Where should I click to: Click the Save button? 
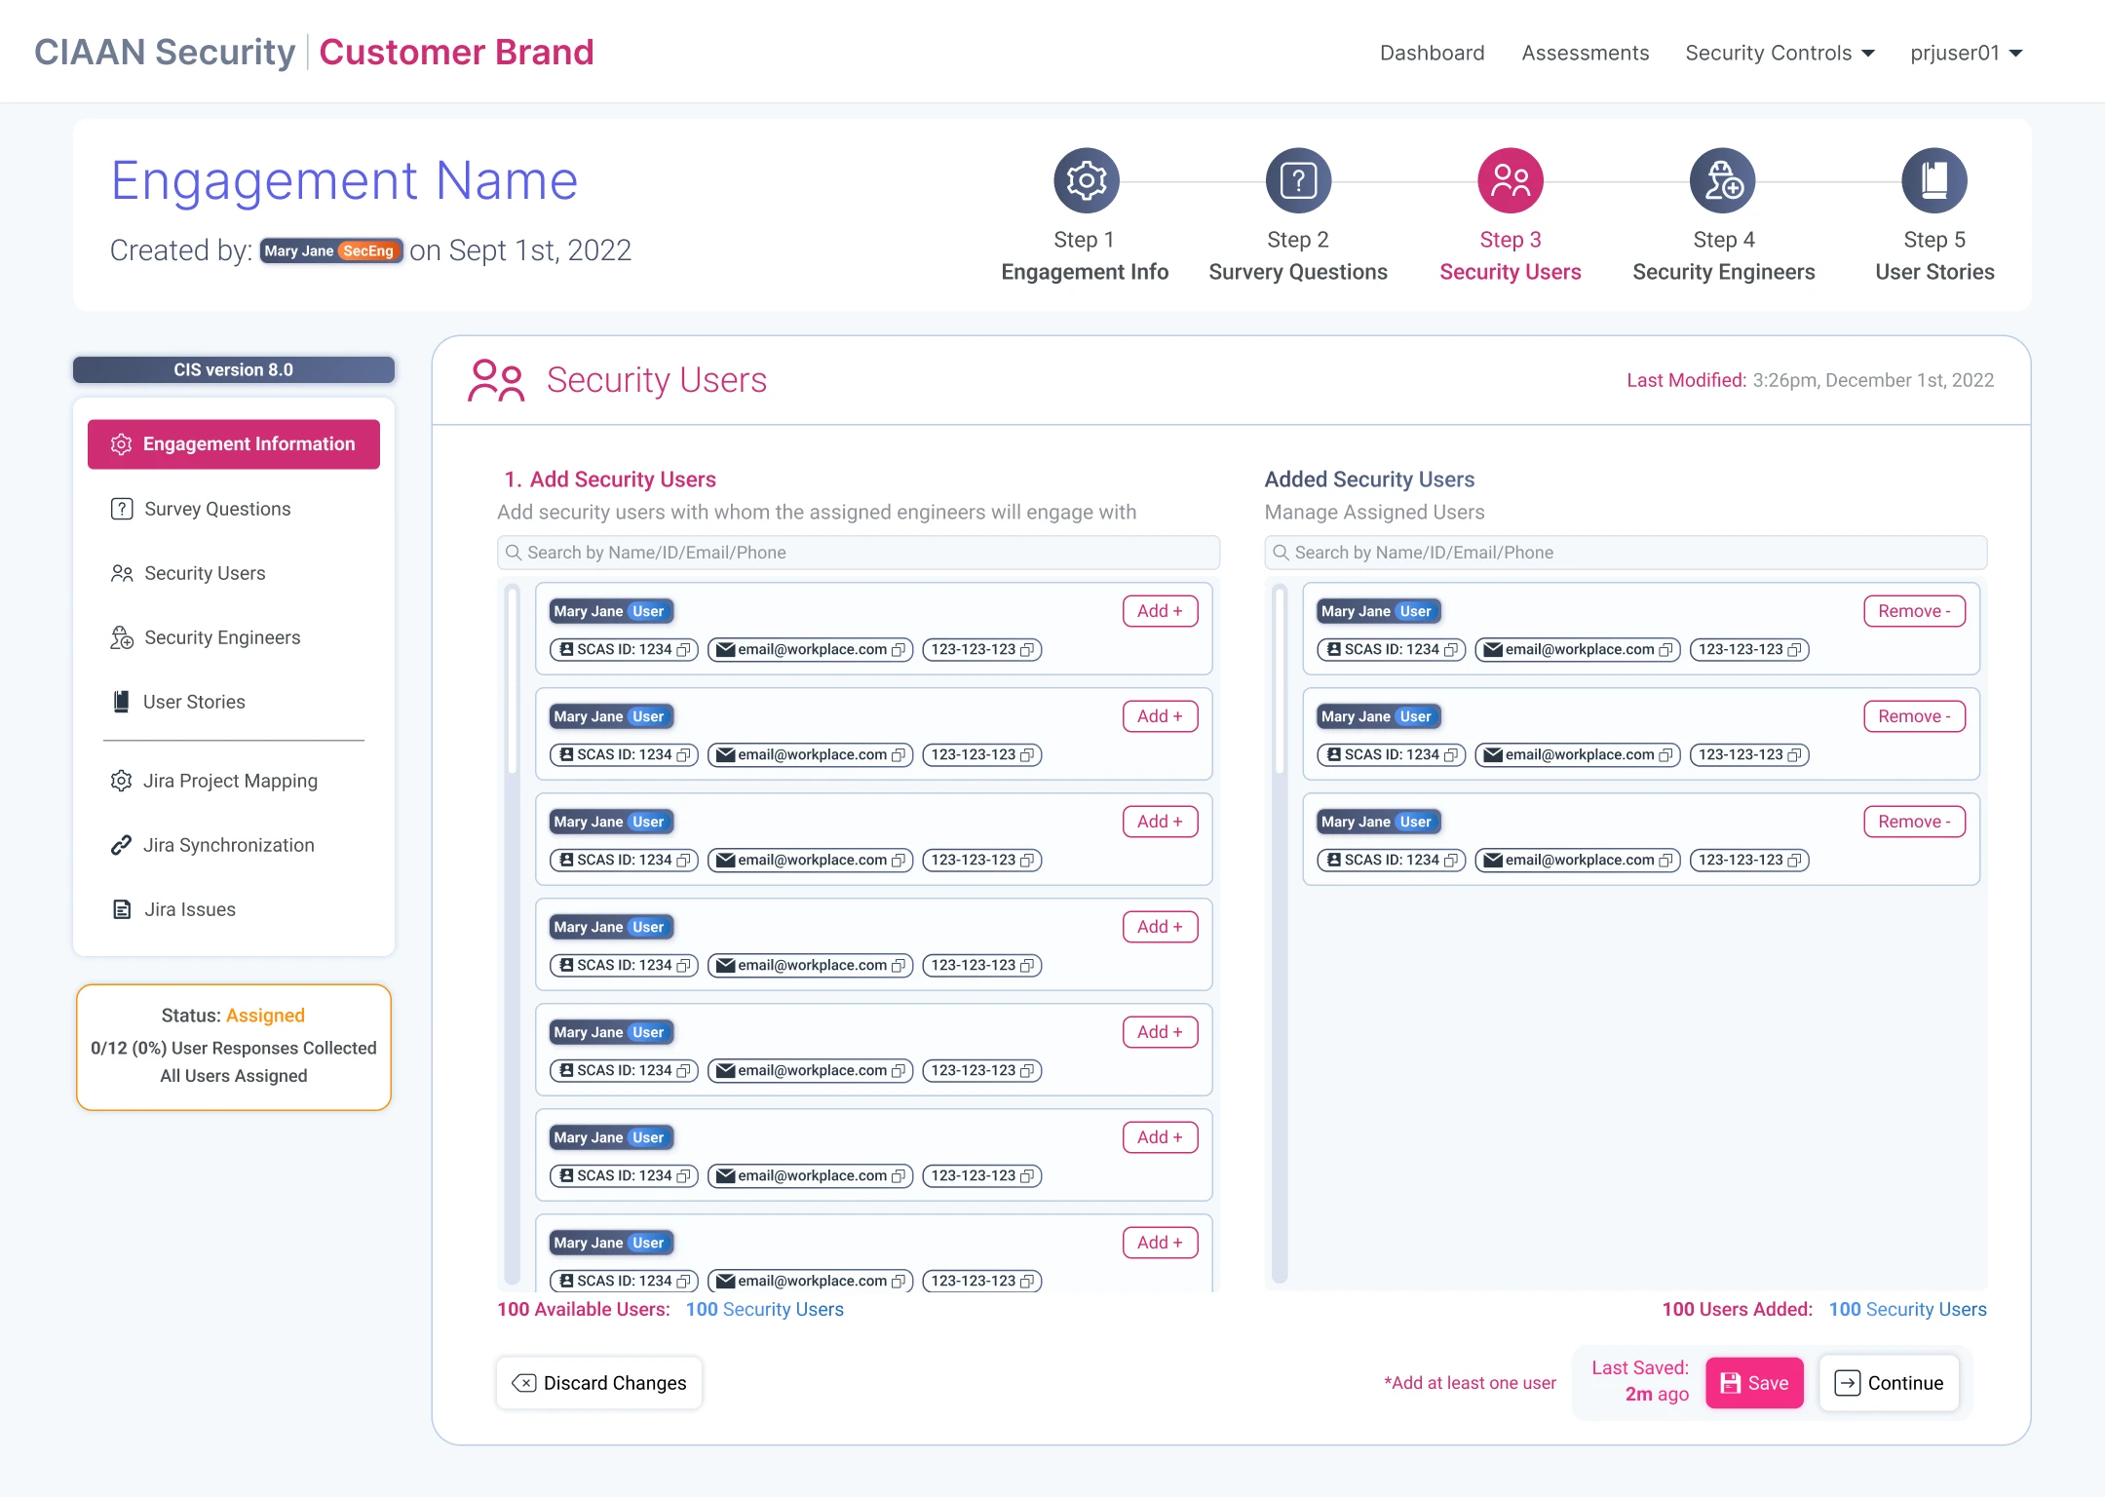tap(1754, 1383)
